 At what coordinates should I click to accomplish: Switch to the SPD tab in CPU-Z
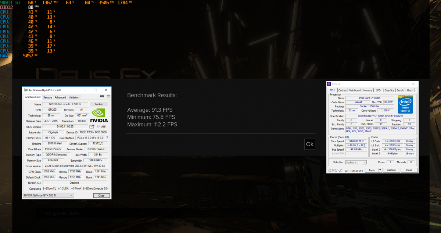(x=379, y=90)
